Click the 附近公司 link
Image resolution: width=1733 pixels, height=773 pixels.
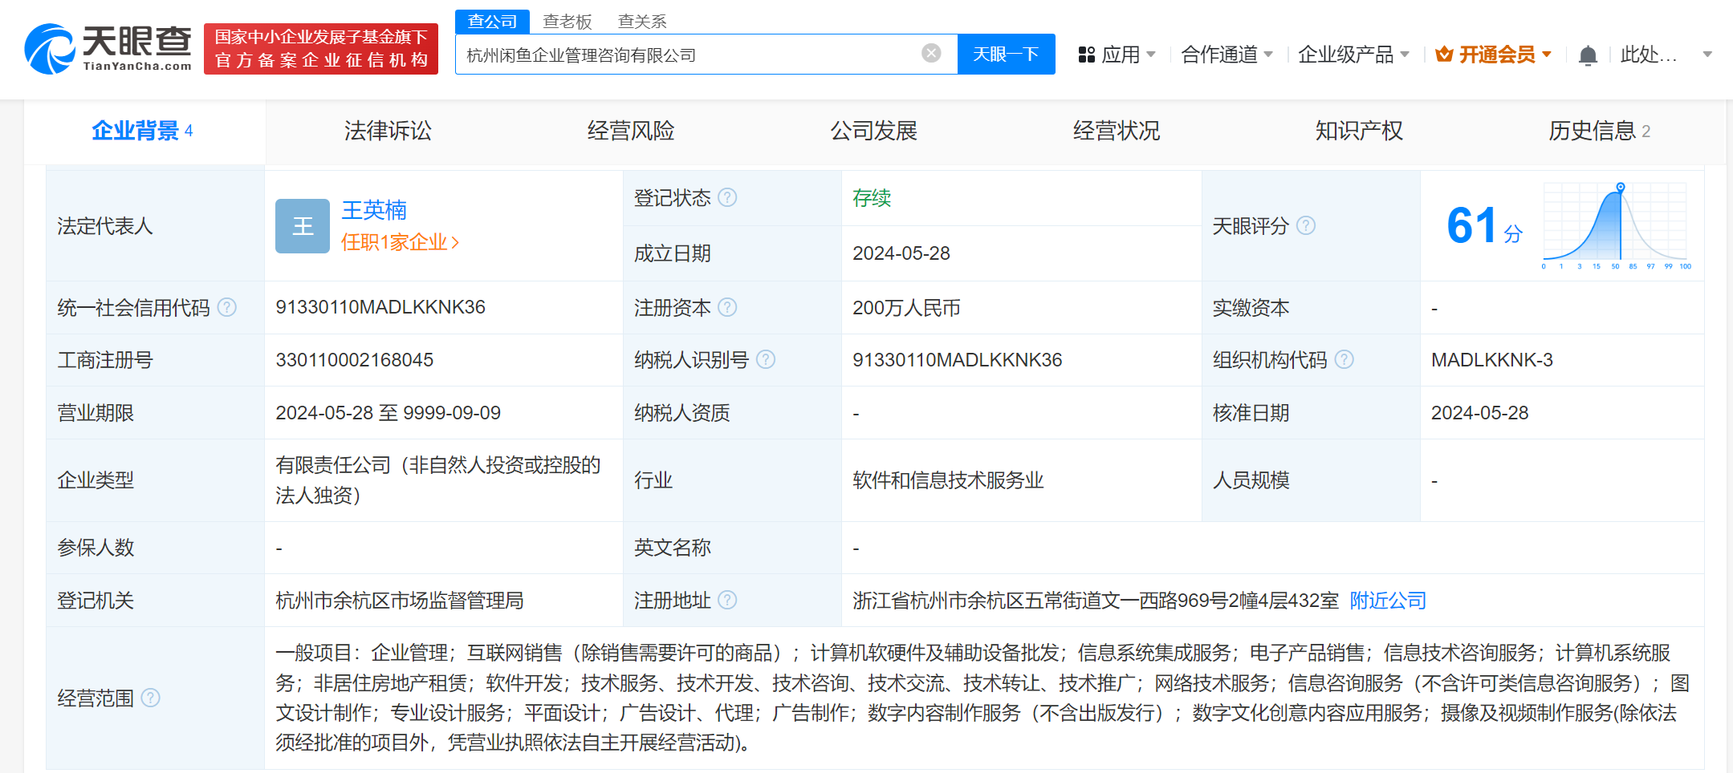[1386, 600]
